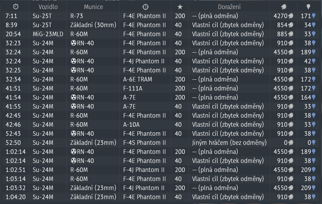The height and width of the screenshot is (204, 322).
Task: Select the A-10A target cell
Action: coord(131,125)
